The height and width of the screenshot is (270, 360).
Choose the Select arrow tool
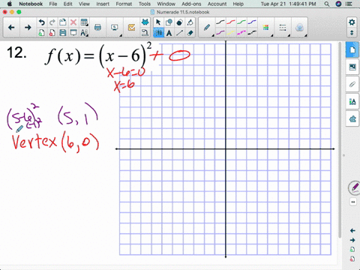[x=158, y=22]
